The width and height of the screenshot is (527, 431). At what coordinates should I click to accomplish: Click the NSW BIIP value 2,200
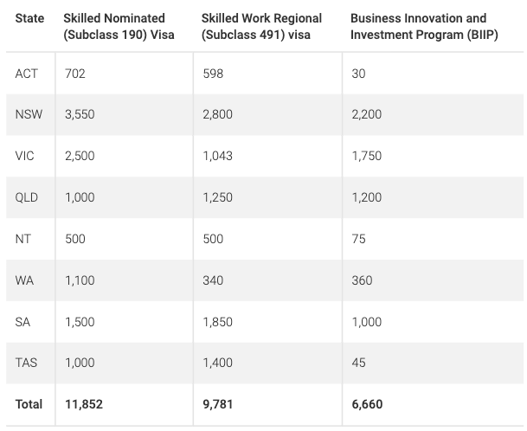pyautogui.click(x=367, y=114)
